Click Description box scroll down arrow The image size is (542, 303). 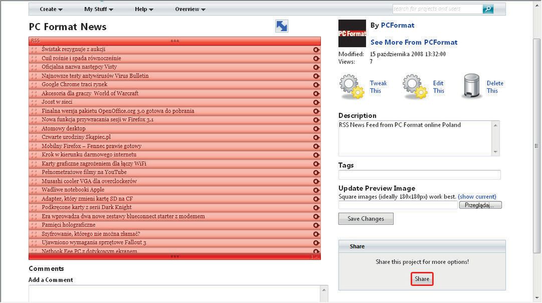(495, 152)
